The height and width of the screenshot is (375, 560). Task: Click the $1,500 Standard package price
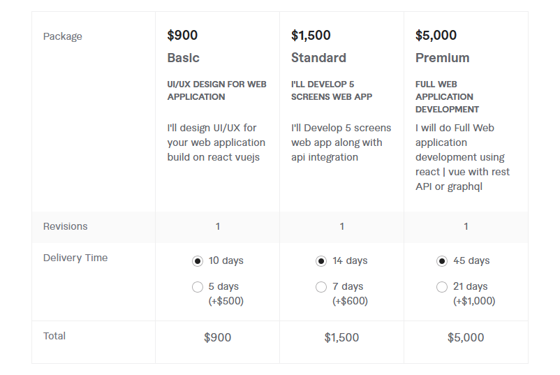pos(311,36)
